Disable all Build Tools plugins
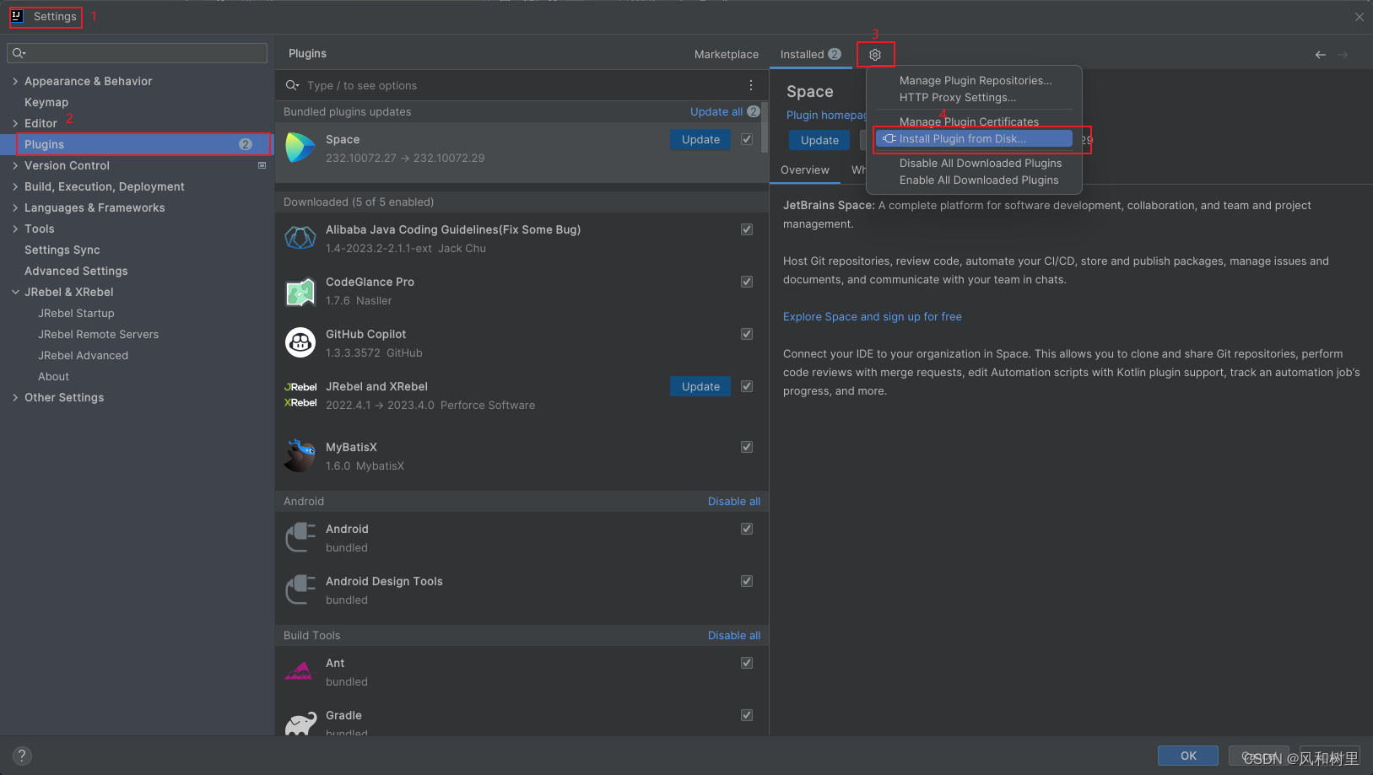Viewport: 1373px width, 775px height. tap(734, 635)
